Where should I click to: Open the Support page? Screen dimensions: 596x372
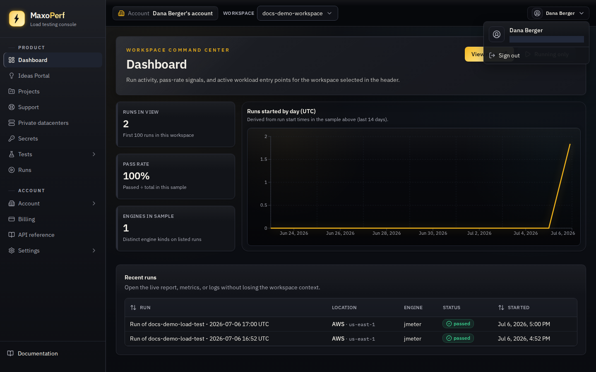pyautogui.click(x=53, y=107)
